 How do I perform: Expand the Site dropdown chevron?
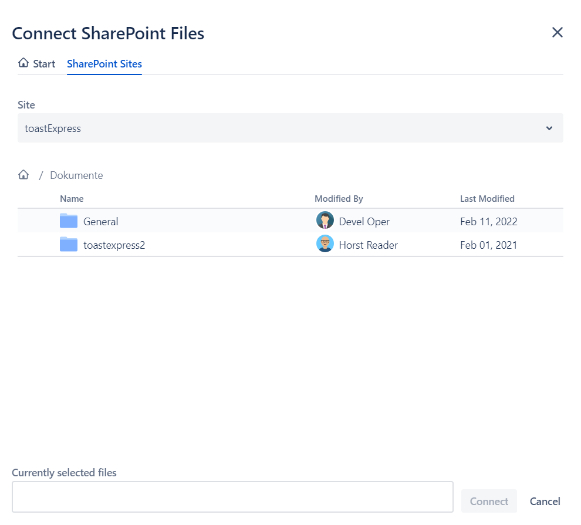click(549, 128)
